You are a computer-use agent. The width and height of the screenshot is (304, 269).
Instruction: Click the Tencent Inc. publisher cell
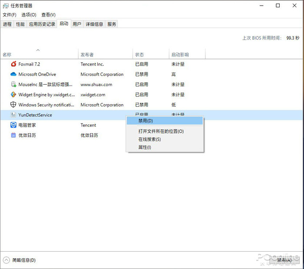[x=92, y=64]
